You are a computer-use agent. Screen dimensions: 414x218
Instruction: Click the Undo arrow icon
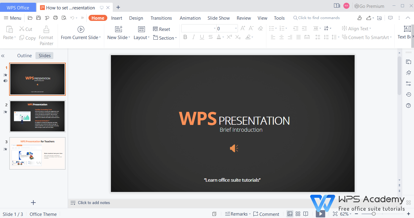tap(72, 18)
